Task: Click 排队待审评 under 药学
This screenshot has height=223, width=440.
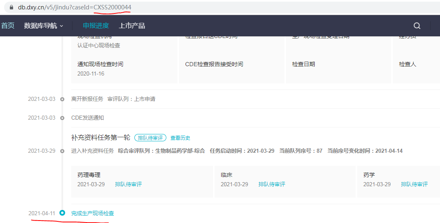Action: point(414,184)
